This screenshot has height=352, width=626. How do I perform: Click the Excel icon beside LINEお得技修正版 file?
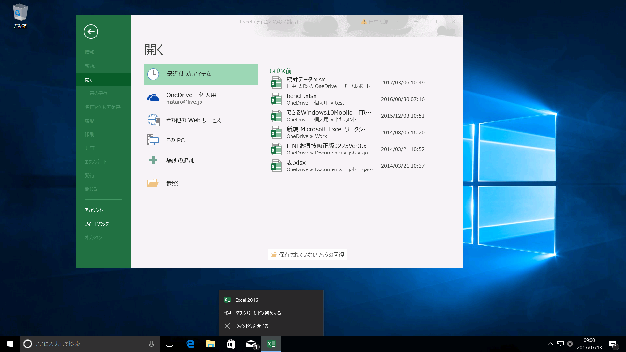click(276, 149)
